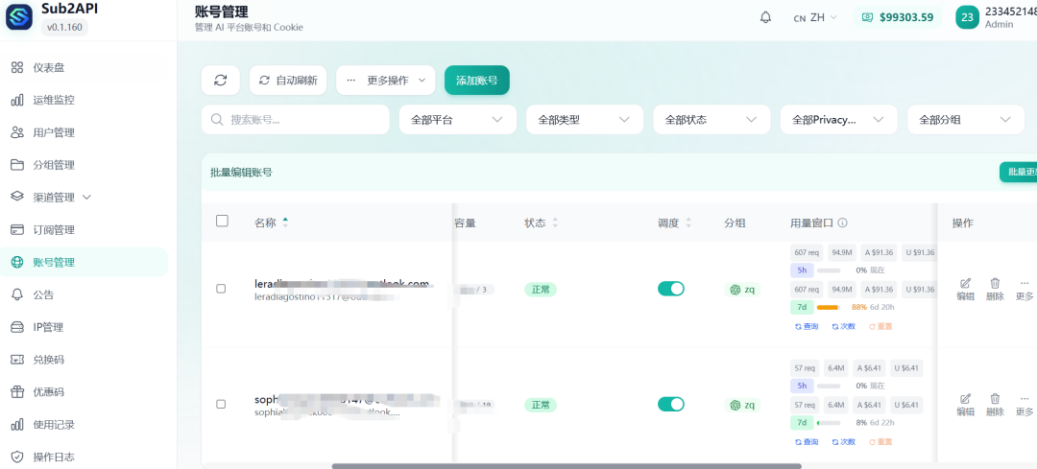Open the 全部平台 filter dropdown
1037x469 pixels.
point(458,120)
